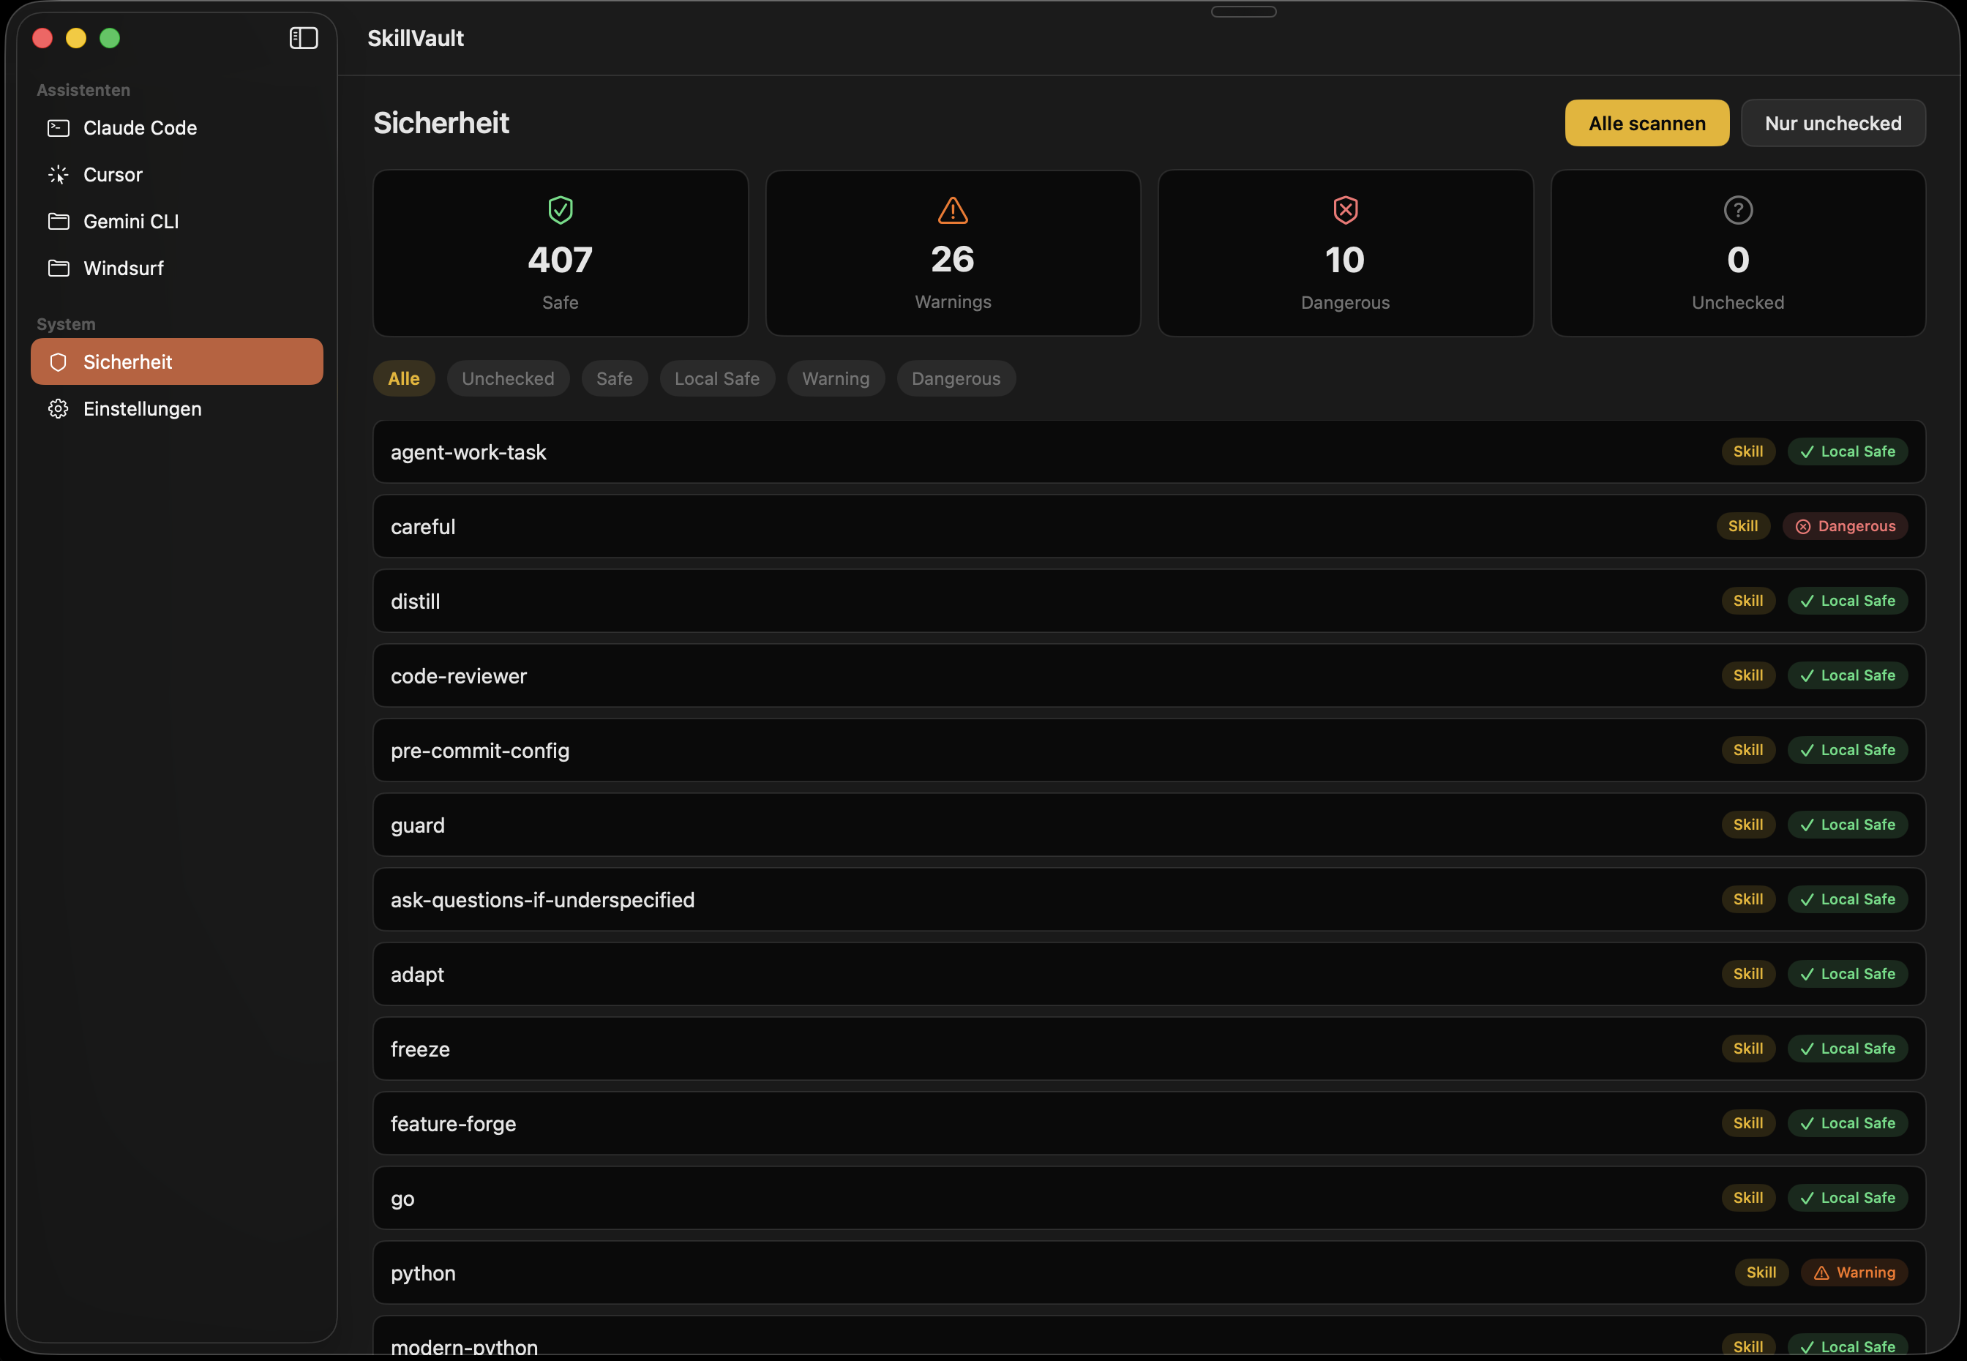Filter list by Local Safe chip
This screenshot has width=1967, height=1361.
(x=716, y=378)
